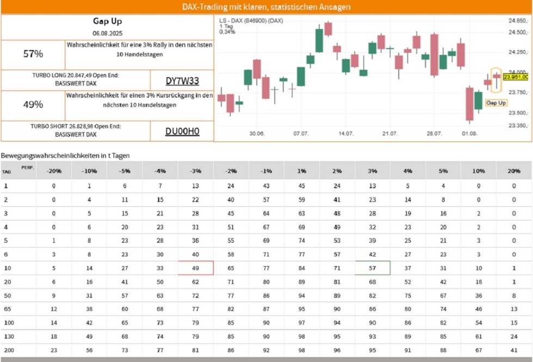
Task: Click value 45 in day 3, -2% column
Action: (x=231, y=214)
